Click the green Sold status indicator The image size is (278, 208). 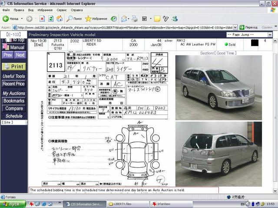click(x=226, y=44)
